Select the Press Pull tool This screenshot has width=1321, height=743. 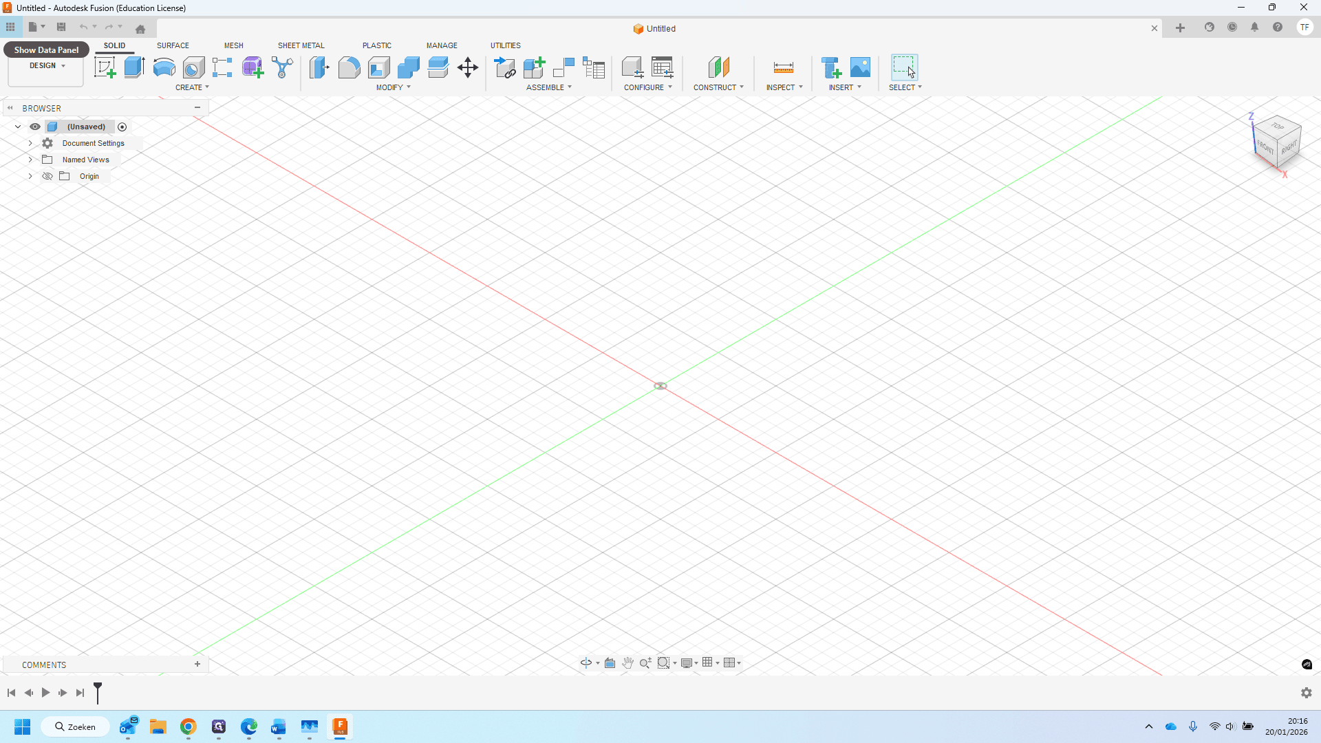[x=319, y=67]
